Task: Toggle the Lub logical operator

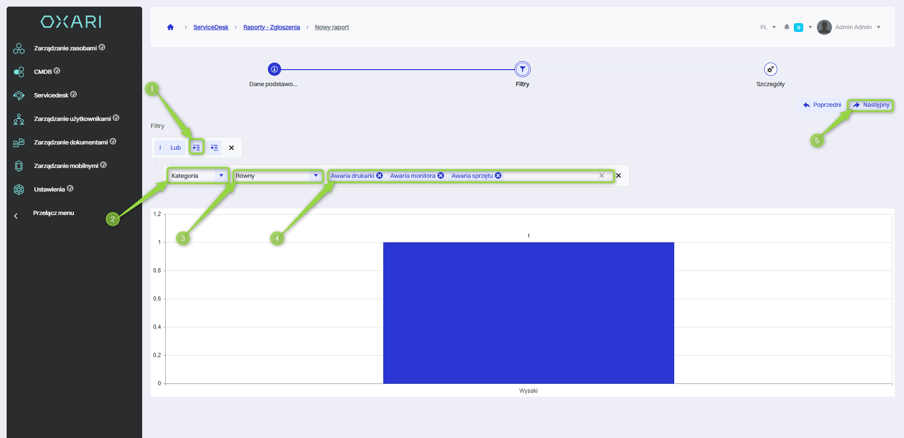Action: point(175,148)
